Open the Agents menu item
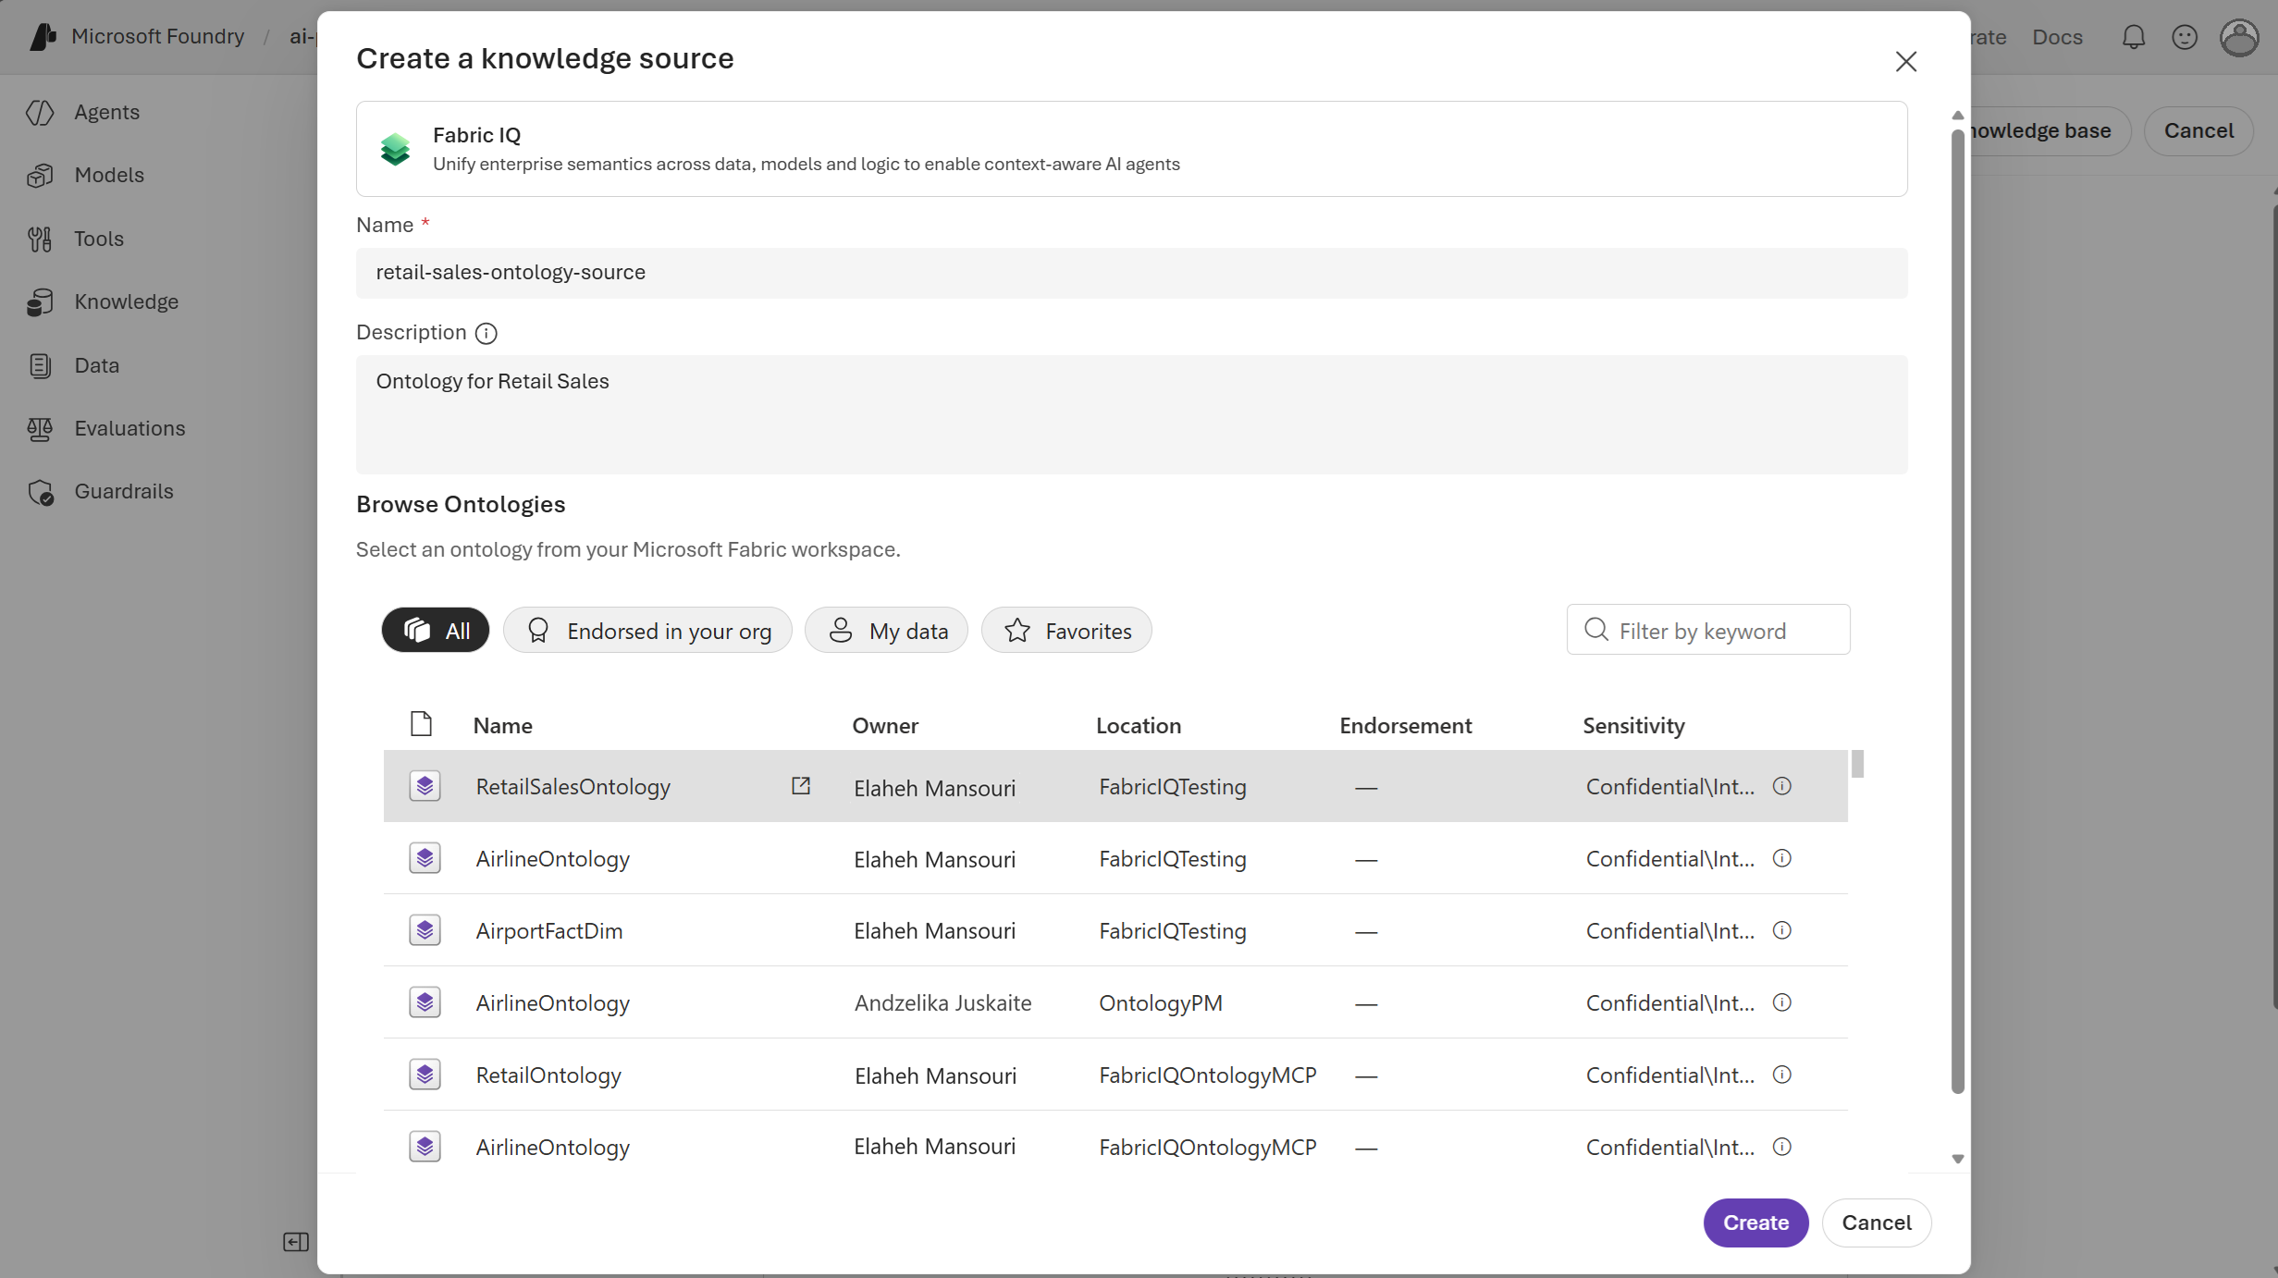2278x1278 pixels. tap(107, 112)
